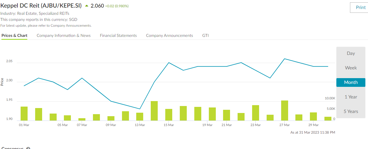Image resolution: width=368 pixels, height=149 pixels.
Task: Switch to Company Information & News tab
Action: tap(64, 35)
